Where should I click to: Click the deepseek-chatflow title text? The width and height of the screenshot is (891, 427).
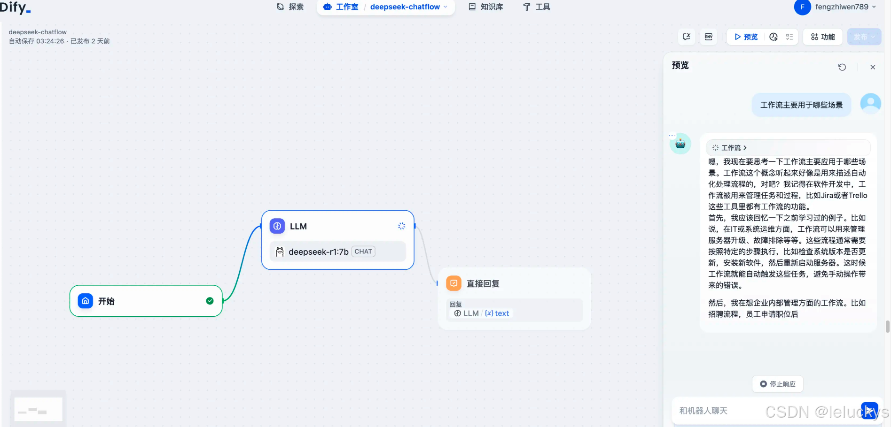(38, 32)
